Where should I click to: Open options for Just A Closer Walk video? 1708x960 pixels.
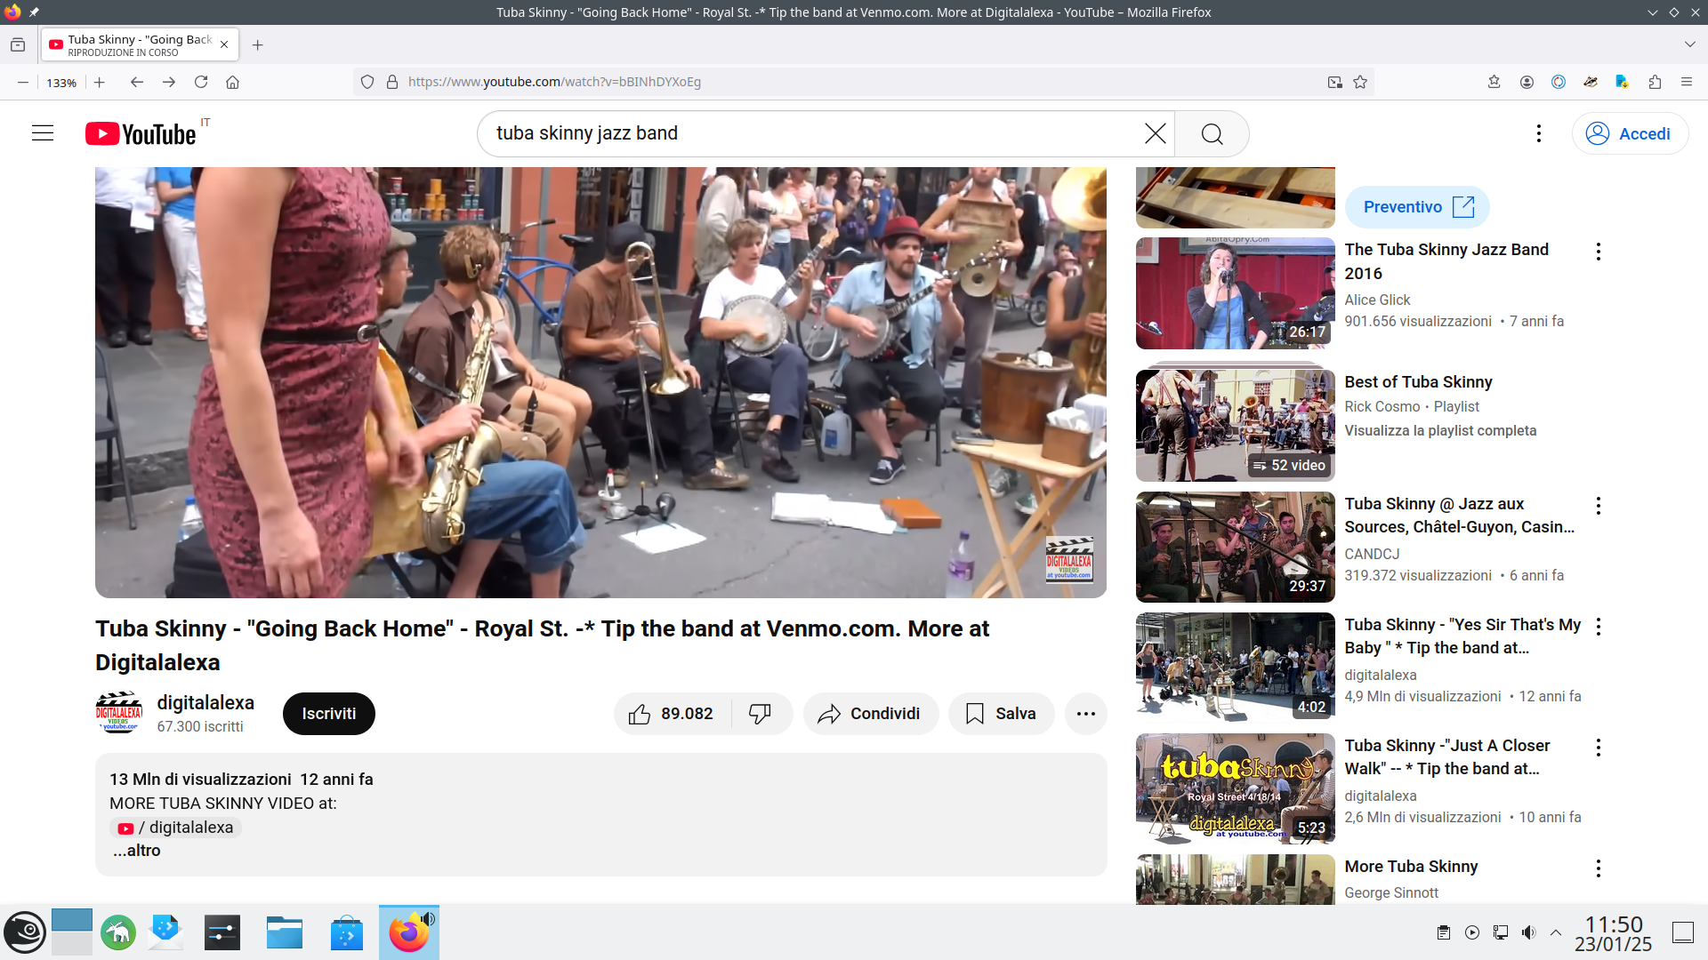click(1598, 748)
